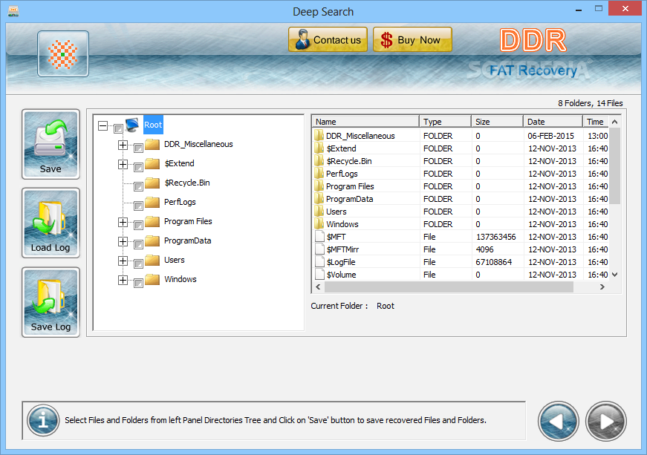Viewport: 647px width, 455px height.
Task: Click the DDR_Miscellaneous folder icon in tree
Action: click(152, 144)
